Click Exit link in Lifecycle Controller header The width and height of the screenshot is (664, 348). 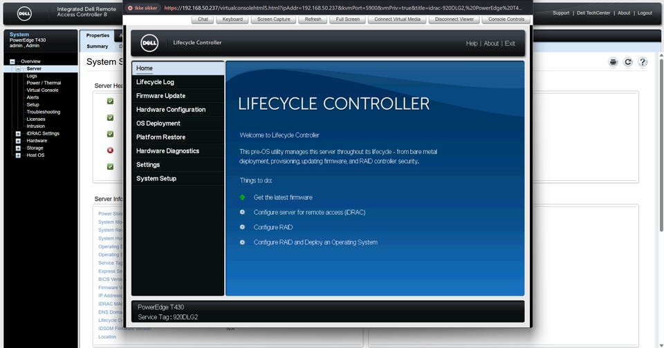[x=510, y=43]
